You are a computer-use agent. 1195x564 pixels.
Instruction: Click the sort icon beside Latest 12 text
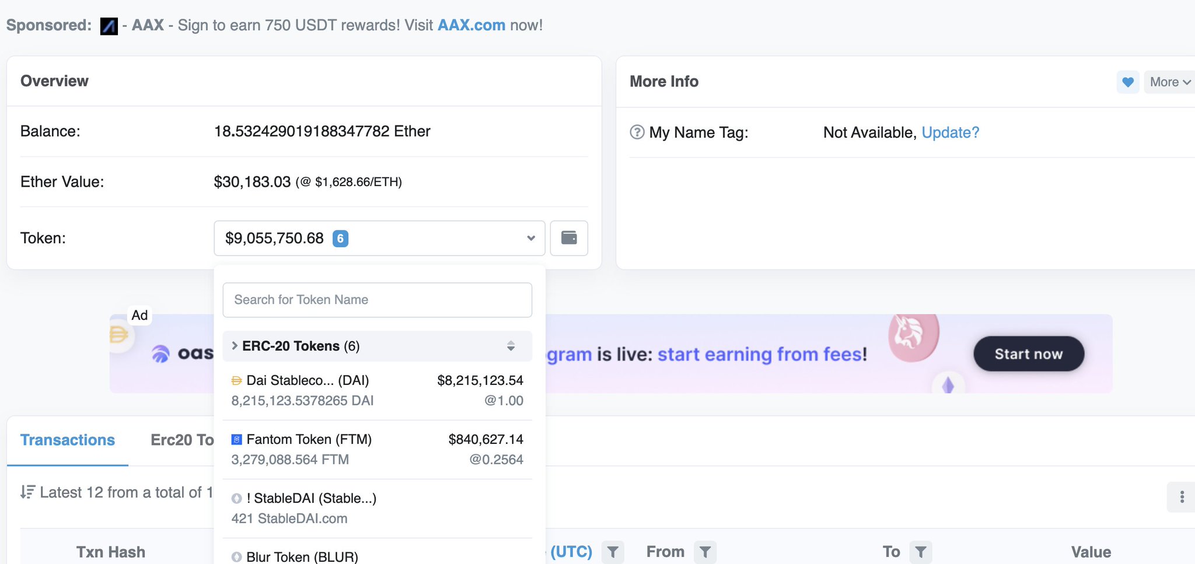click(27, 492)
